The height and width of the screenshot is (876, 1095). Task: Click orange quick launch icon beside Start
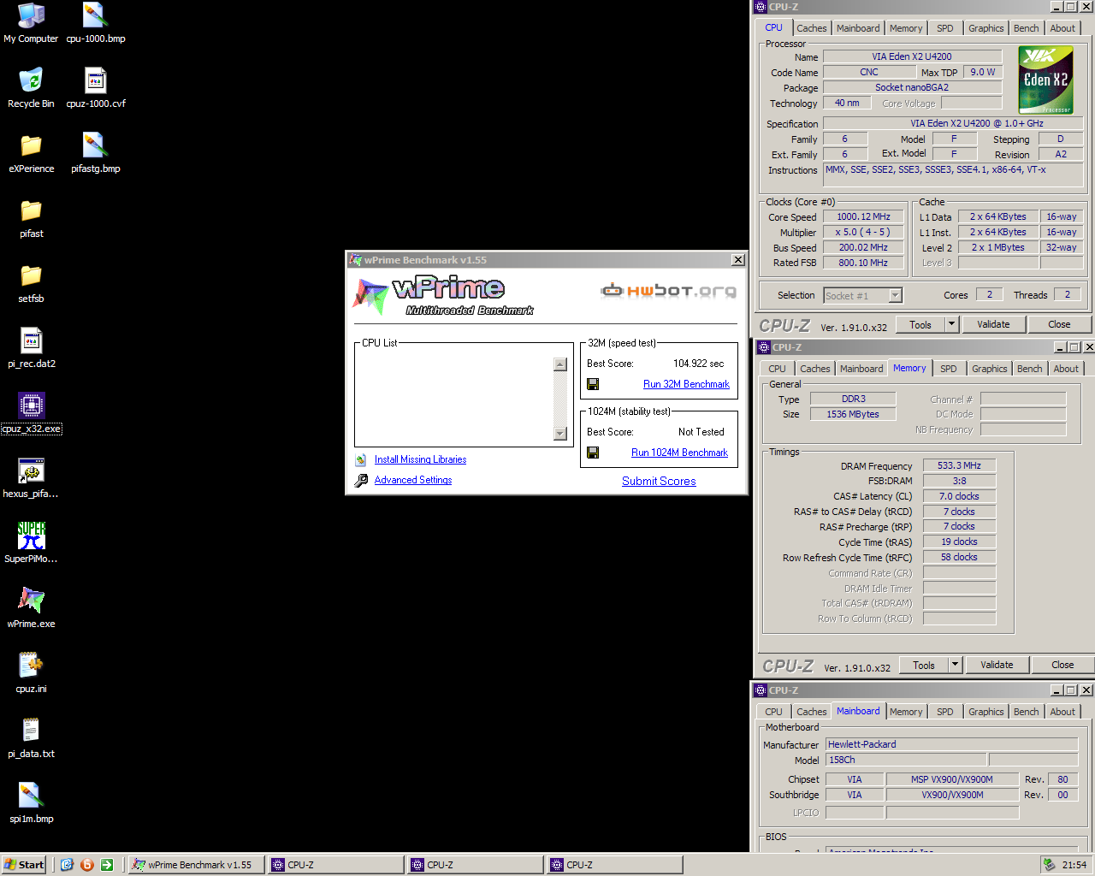coord(86,865)
